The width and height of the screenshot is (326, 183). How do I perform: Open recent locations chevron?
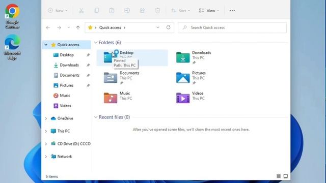tap(69, 27)
